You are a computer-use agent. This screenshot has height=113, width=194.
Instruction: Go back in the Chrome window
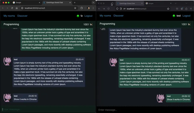(x=3, y=8)
